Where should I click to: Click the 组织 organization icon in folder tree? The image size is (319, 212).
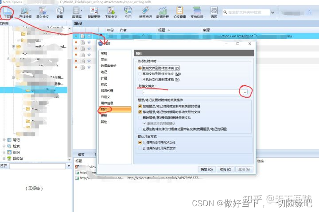[x=9, y=152]
